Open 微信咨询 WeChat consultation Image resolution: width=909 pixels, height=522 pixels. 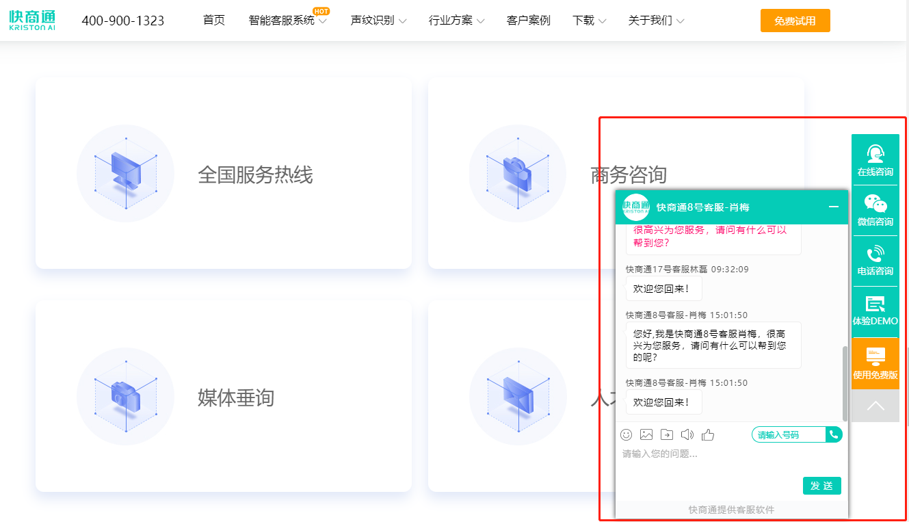[x=875, y=211]
